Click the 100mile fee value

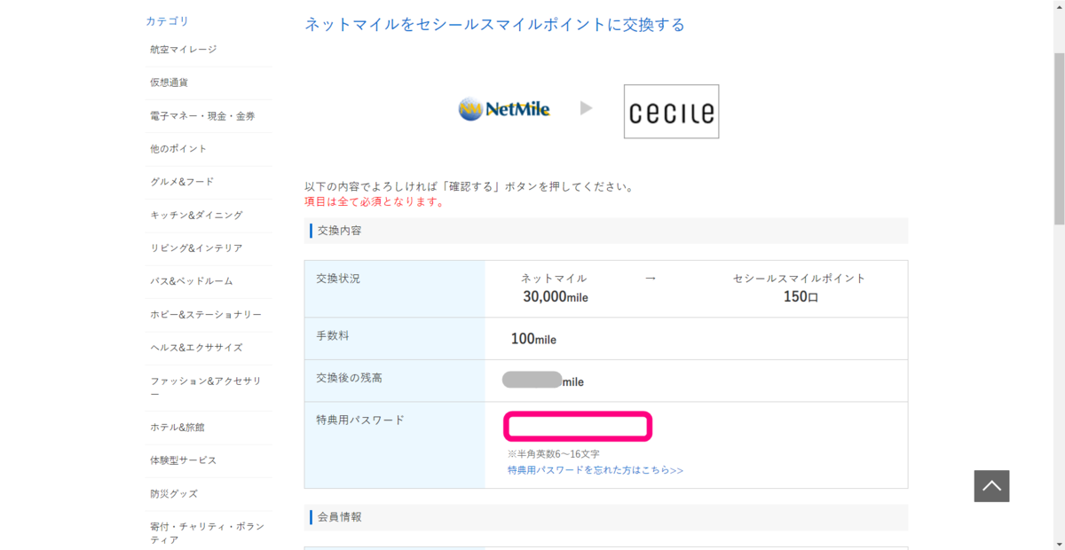pos(533,339)
